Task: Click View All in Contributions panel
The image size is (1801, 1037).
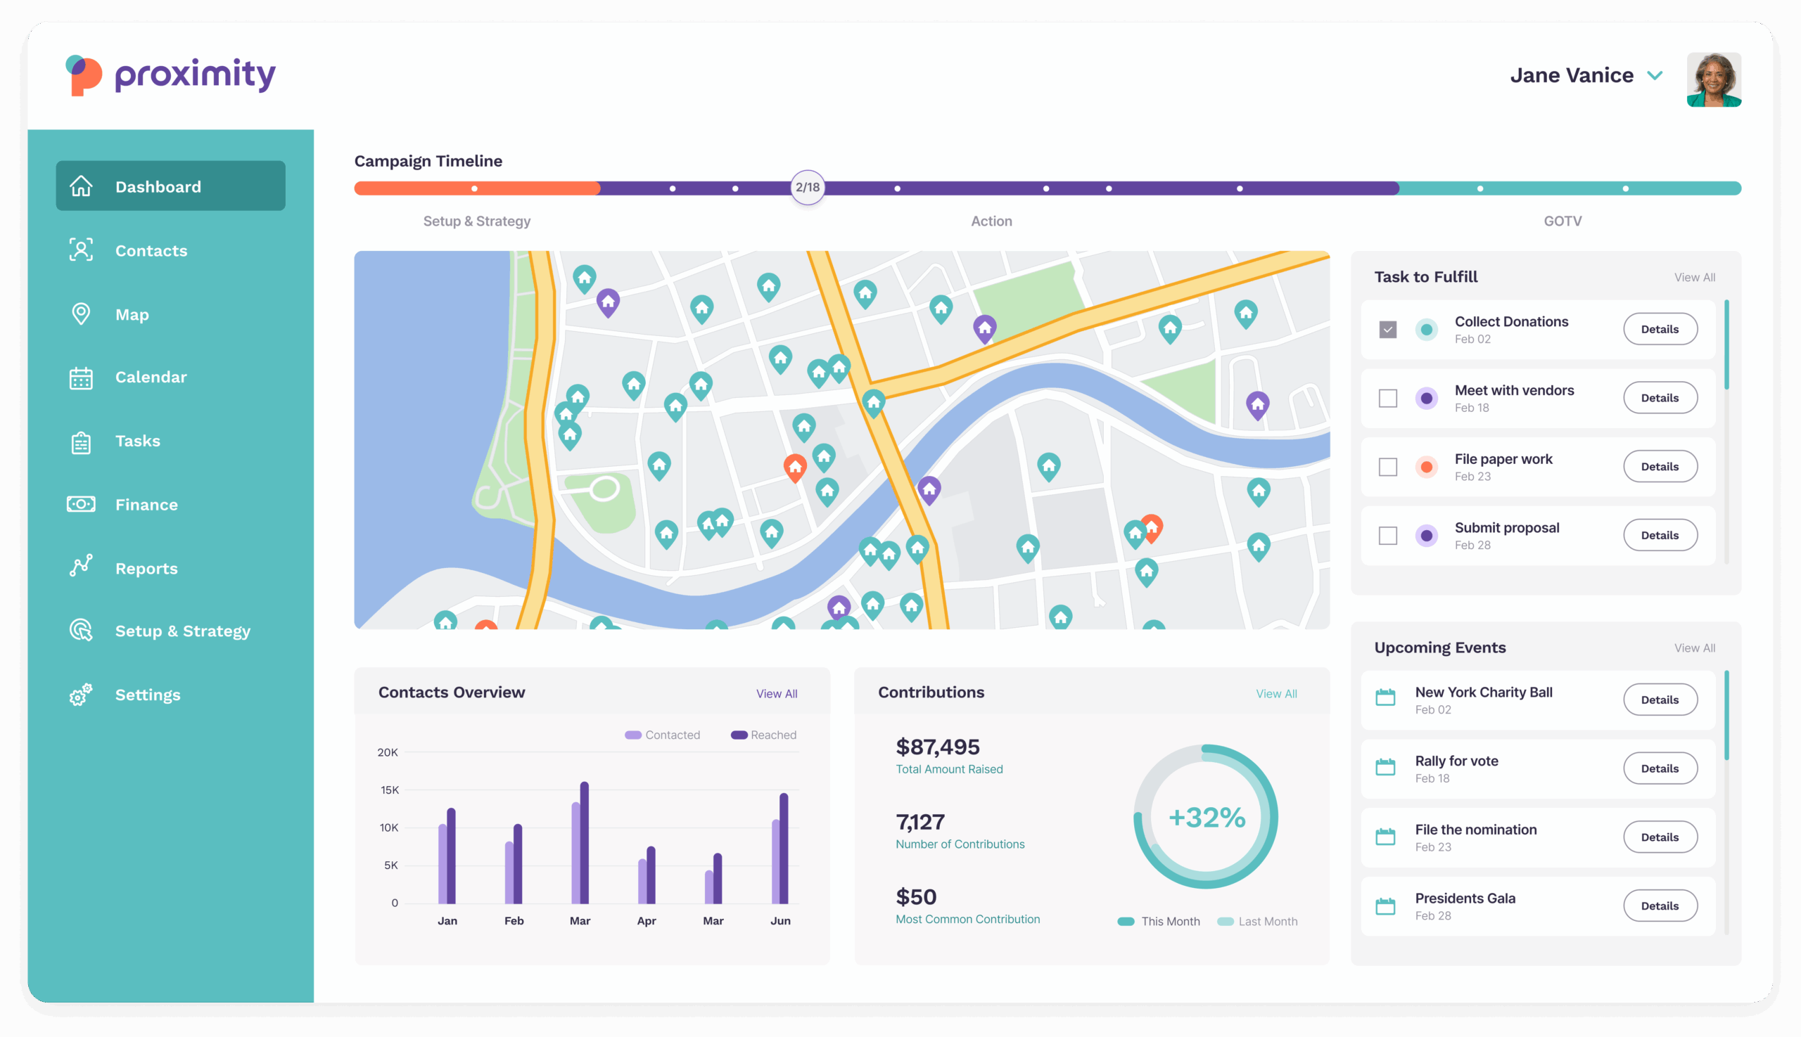Action: 1275,693
